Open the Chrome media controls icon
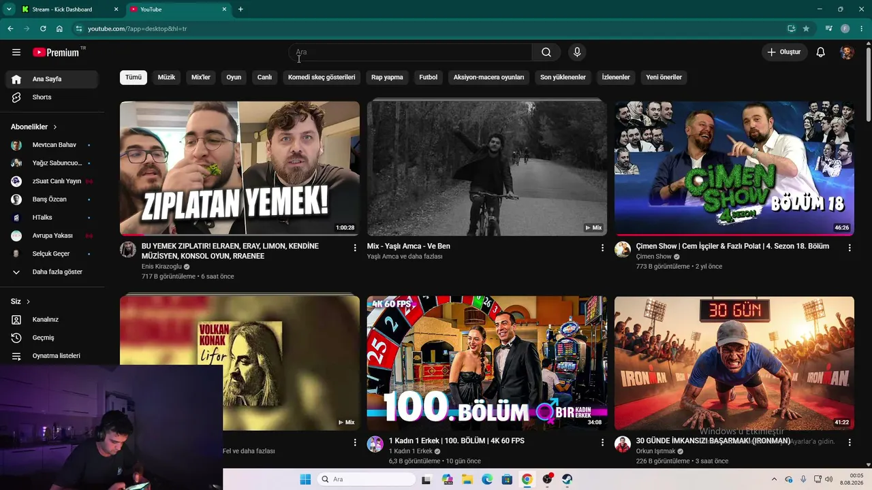Screen dimensions: 872x490 point(828,29)
